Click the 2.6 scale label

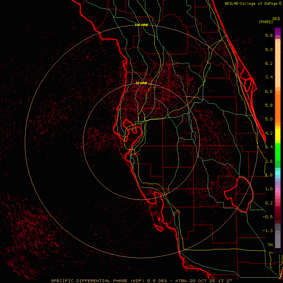269,161
